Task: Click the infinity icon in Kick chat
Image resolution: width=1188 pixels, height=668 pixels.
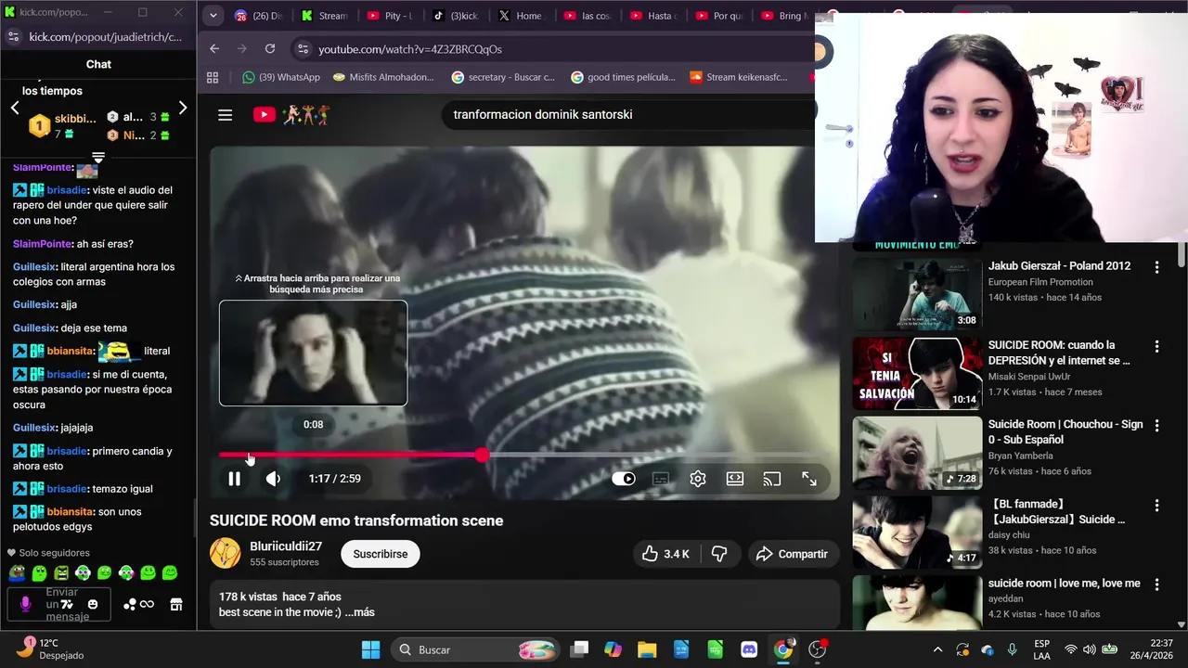Action: click(x=147, y=605)
